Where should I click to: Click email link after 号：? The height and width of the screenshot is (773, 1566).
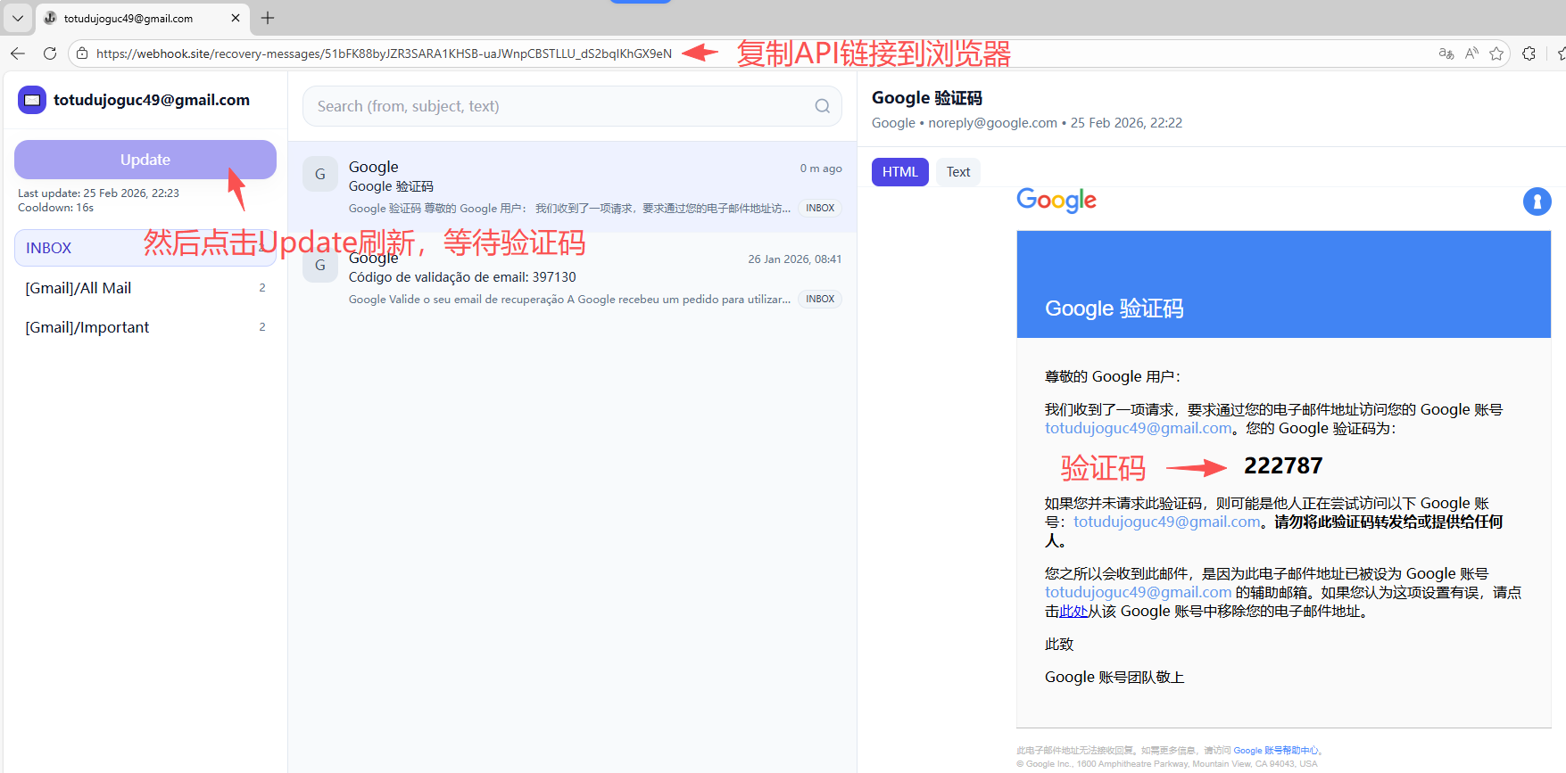[1166, 522]
